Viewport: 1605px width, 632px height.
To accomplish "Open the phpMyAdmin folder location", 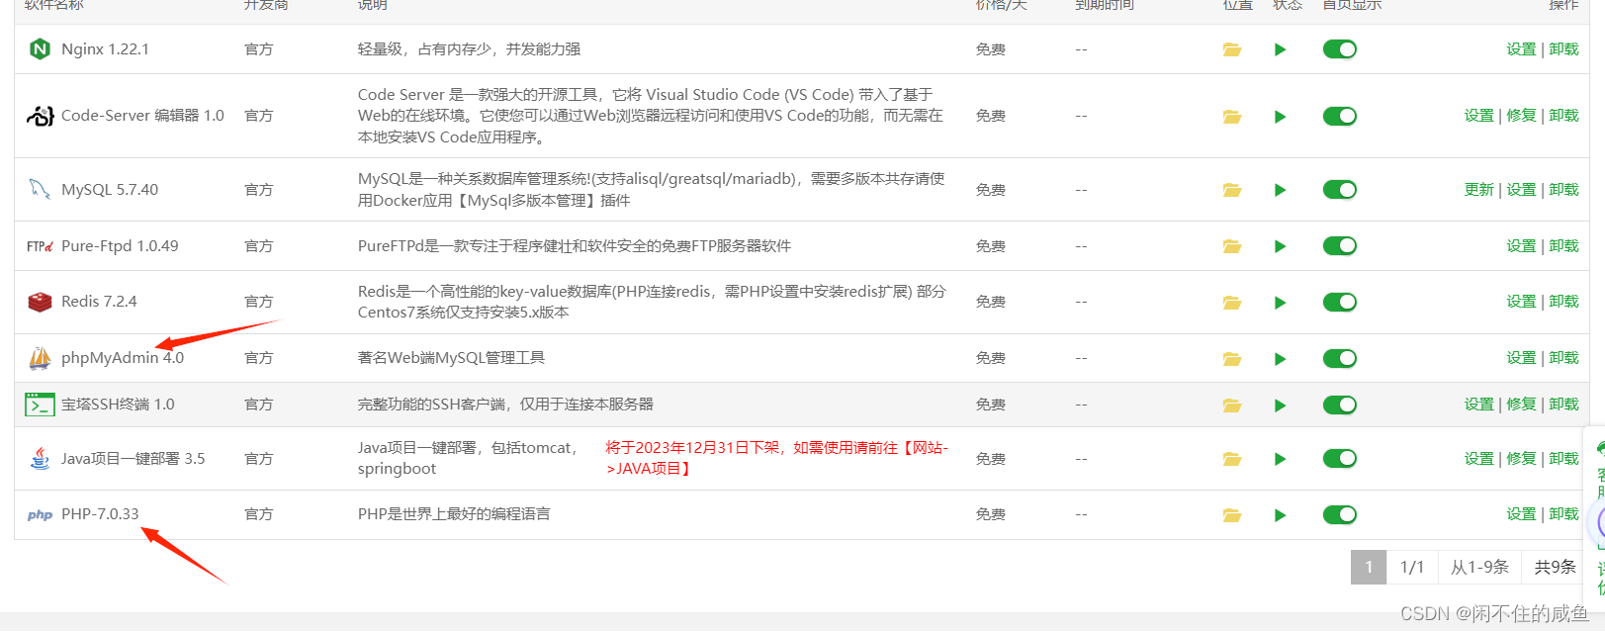I will (1232, 359).
